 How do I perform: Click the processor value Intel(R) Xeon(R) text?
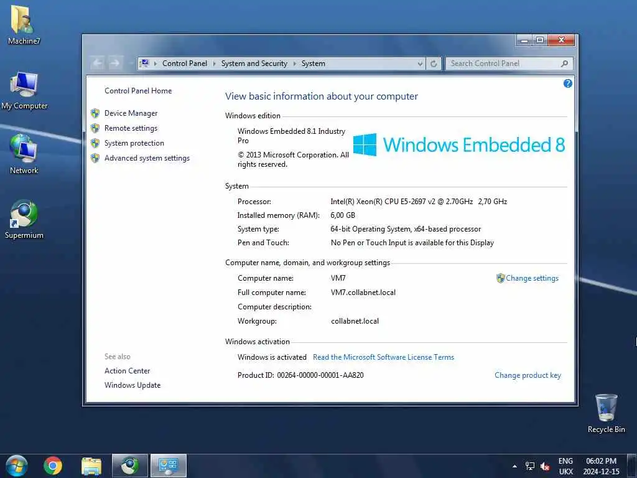pyautogui.click(x=419, y=201)
